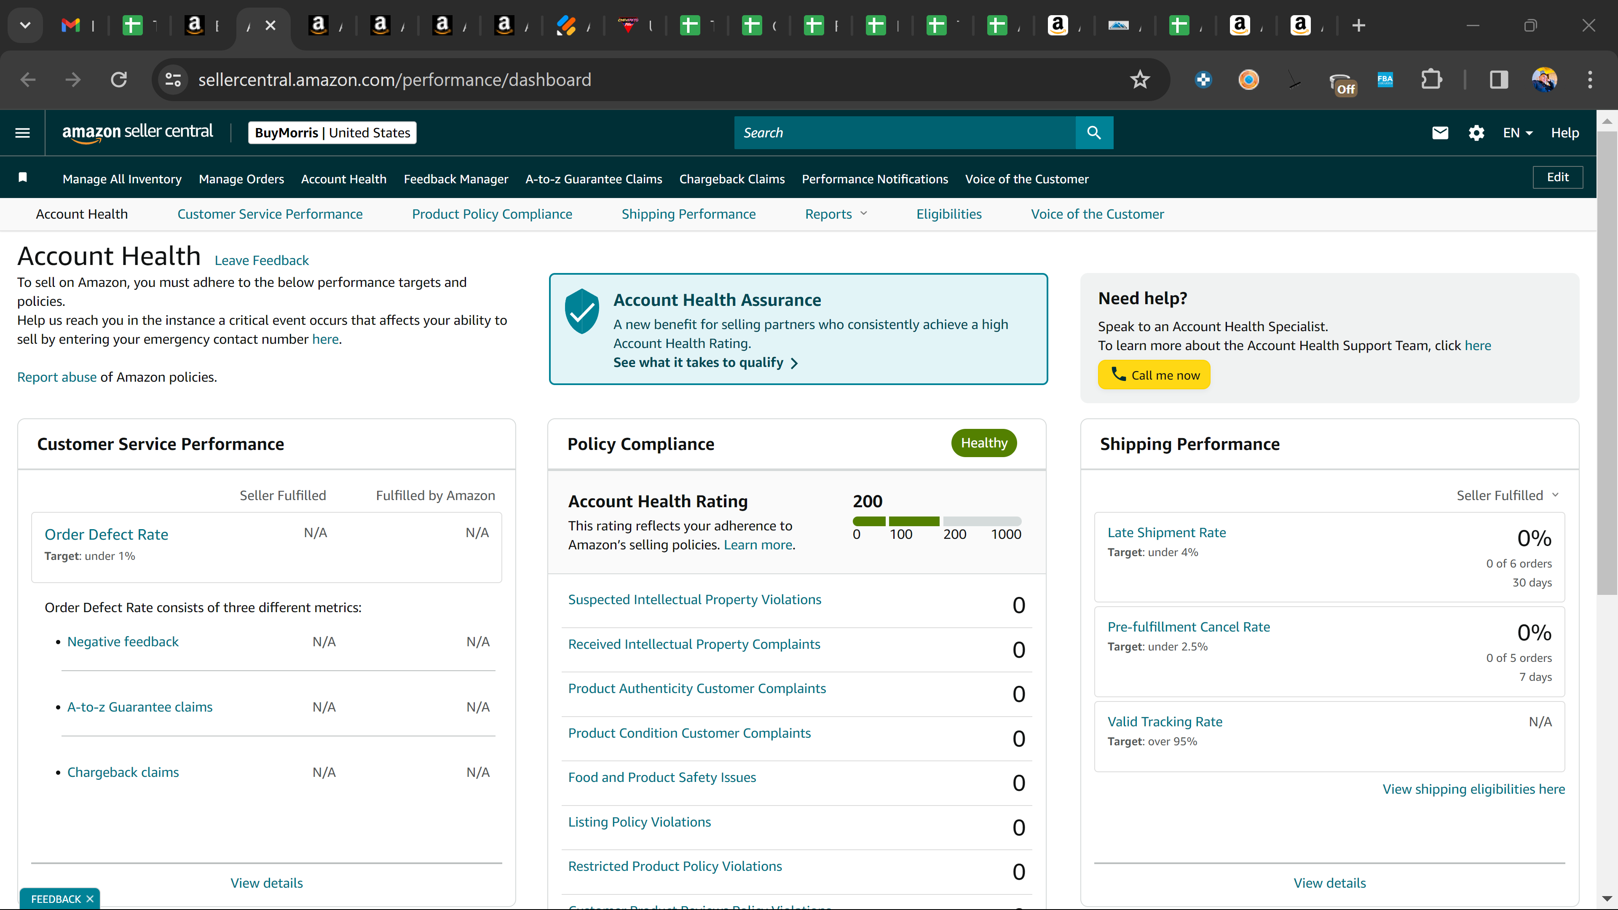The height and width of the screenshot is (910, 1618).
Task: Open Performance Notifications in favorites bar
Action: tap(875, 179)
